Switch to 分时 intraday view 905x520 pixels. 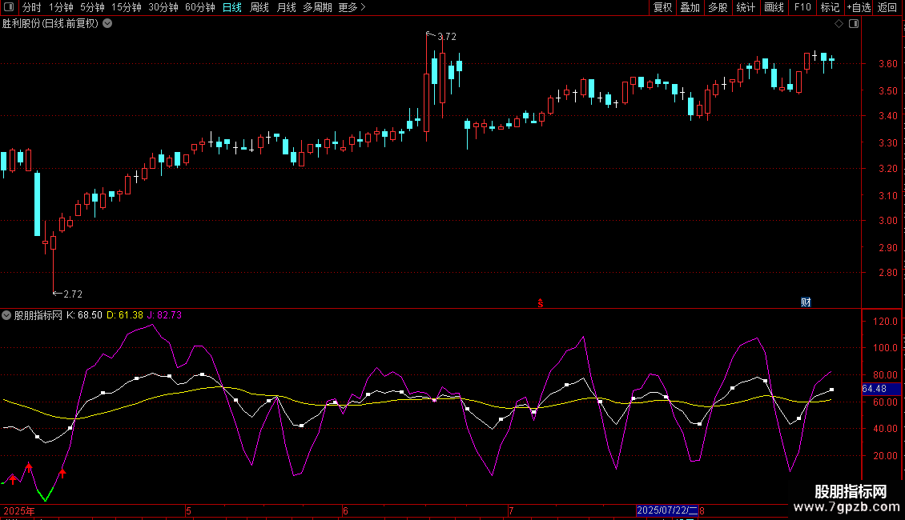coord(32,7)
